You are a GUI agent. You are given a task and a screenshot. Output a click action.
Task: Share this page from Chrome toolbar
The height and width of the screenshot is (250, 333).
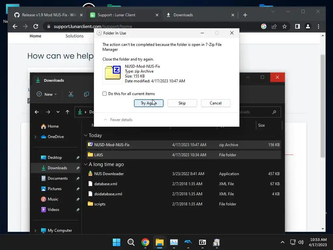tap(274, 26)
